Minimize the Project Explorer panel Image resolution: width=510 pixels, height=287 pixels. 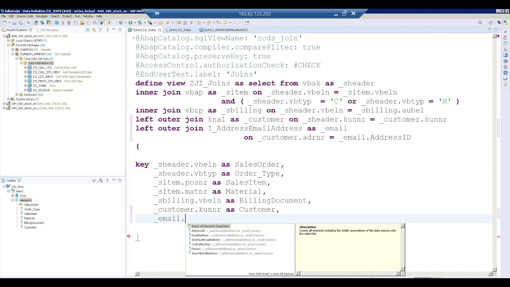pyautogui.click(x=114, y=29)
